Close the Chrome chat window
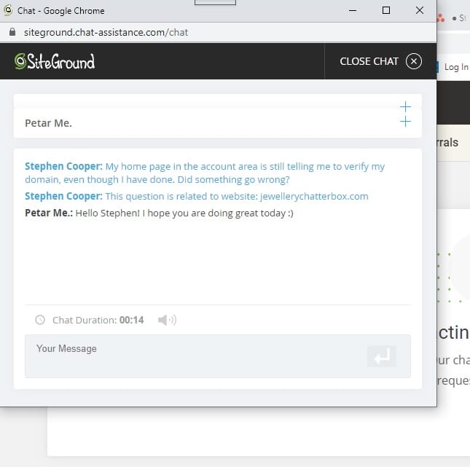 (x=420, y=10)
